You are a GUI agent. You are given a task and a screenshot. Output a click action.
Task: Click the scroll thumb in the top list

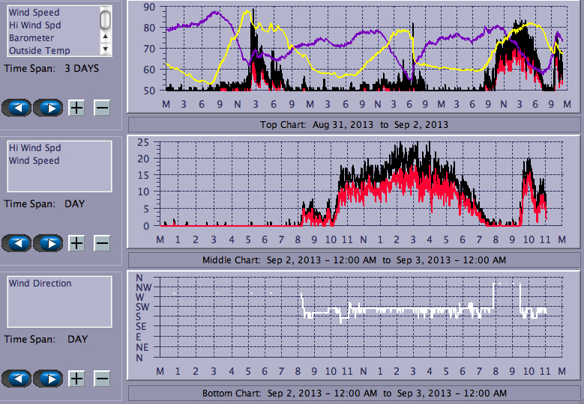(106, 19)
